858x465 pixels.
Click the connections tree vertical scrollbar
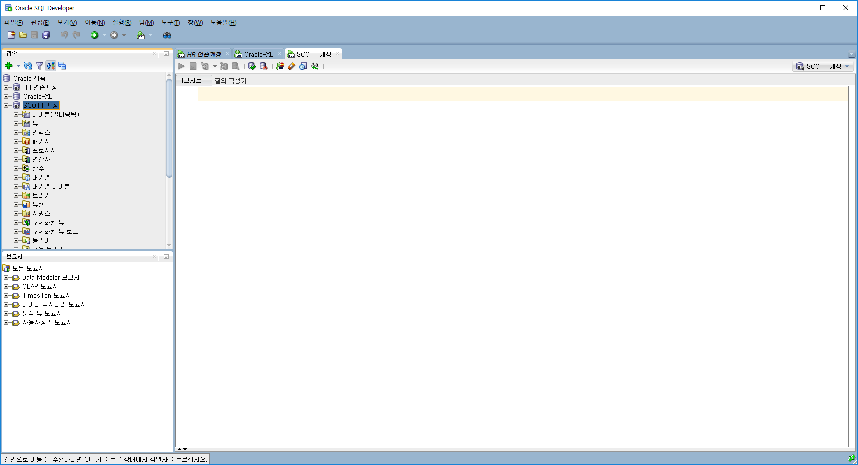point(169,128)
